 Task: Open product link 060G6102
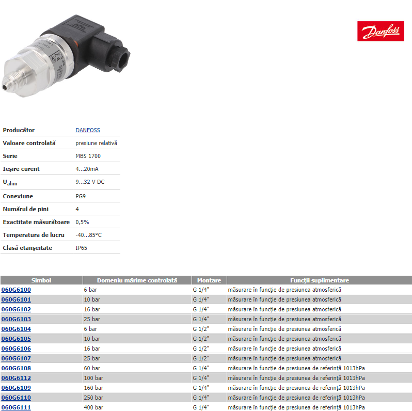coord(16,309)
